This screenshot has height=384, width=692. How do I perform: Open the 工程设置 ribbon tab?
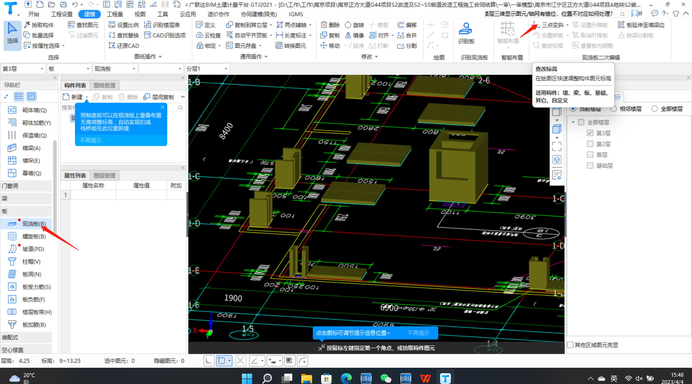point(62,14)
